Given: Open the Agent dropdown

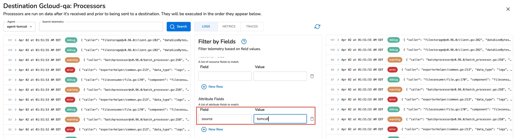Looking at the screenshot, I should tap(19, 26).
